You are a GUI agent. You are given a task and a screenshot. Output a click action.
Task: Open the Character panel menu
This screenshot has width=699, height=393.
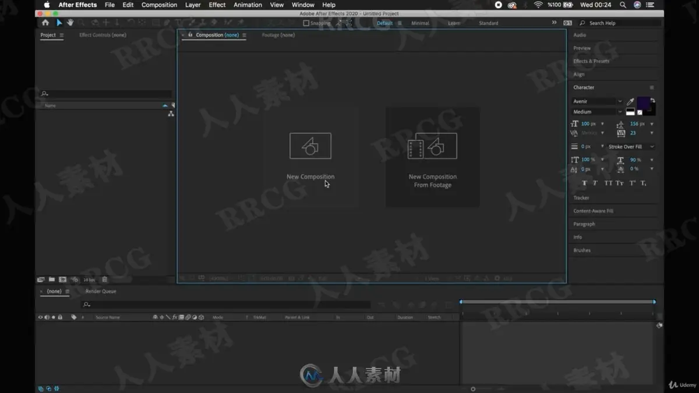coord(651,87)
